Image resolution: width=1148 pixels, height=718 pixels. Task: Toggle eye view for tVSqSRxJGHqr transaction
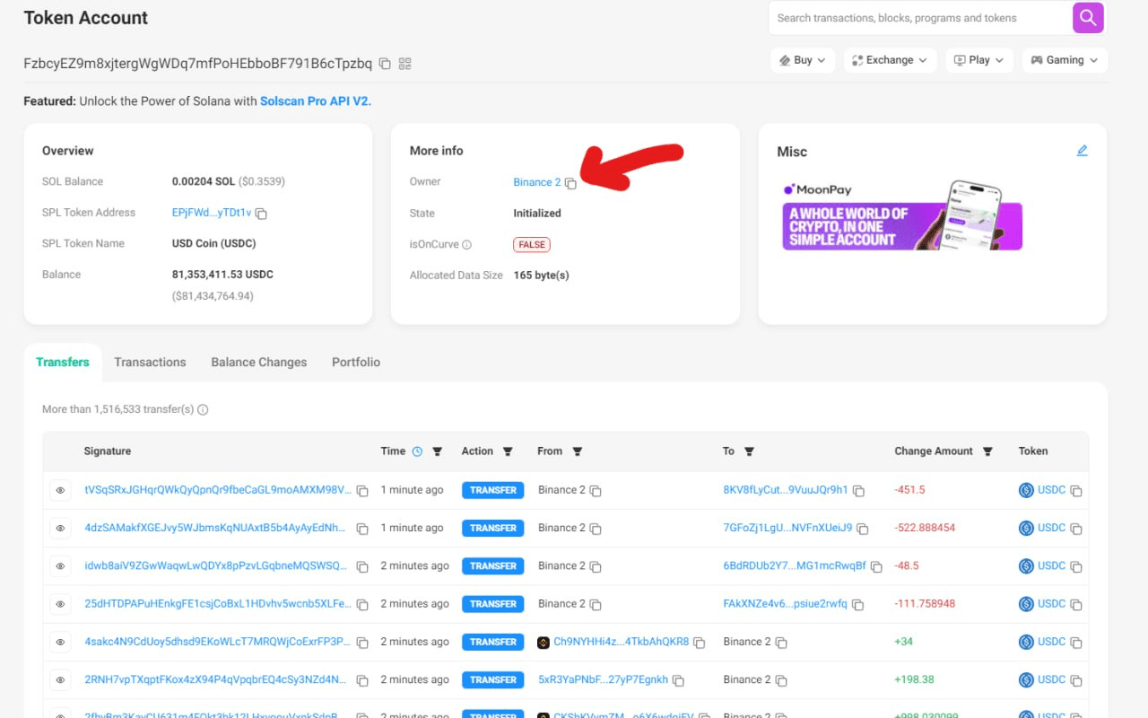coord(61,491)
